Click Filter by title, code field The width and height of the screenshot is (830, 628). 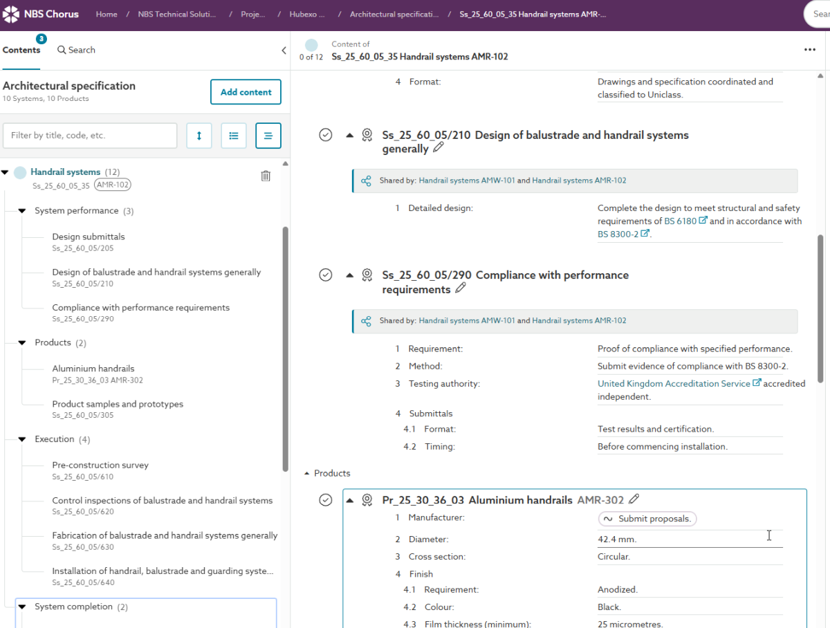pos(90,136)
